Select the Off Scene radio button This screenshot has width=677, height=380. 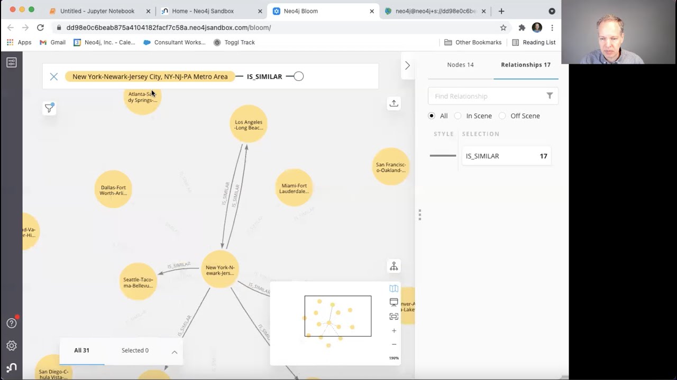tap(502, 116)
